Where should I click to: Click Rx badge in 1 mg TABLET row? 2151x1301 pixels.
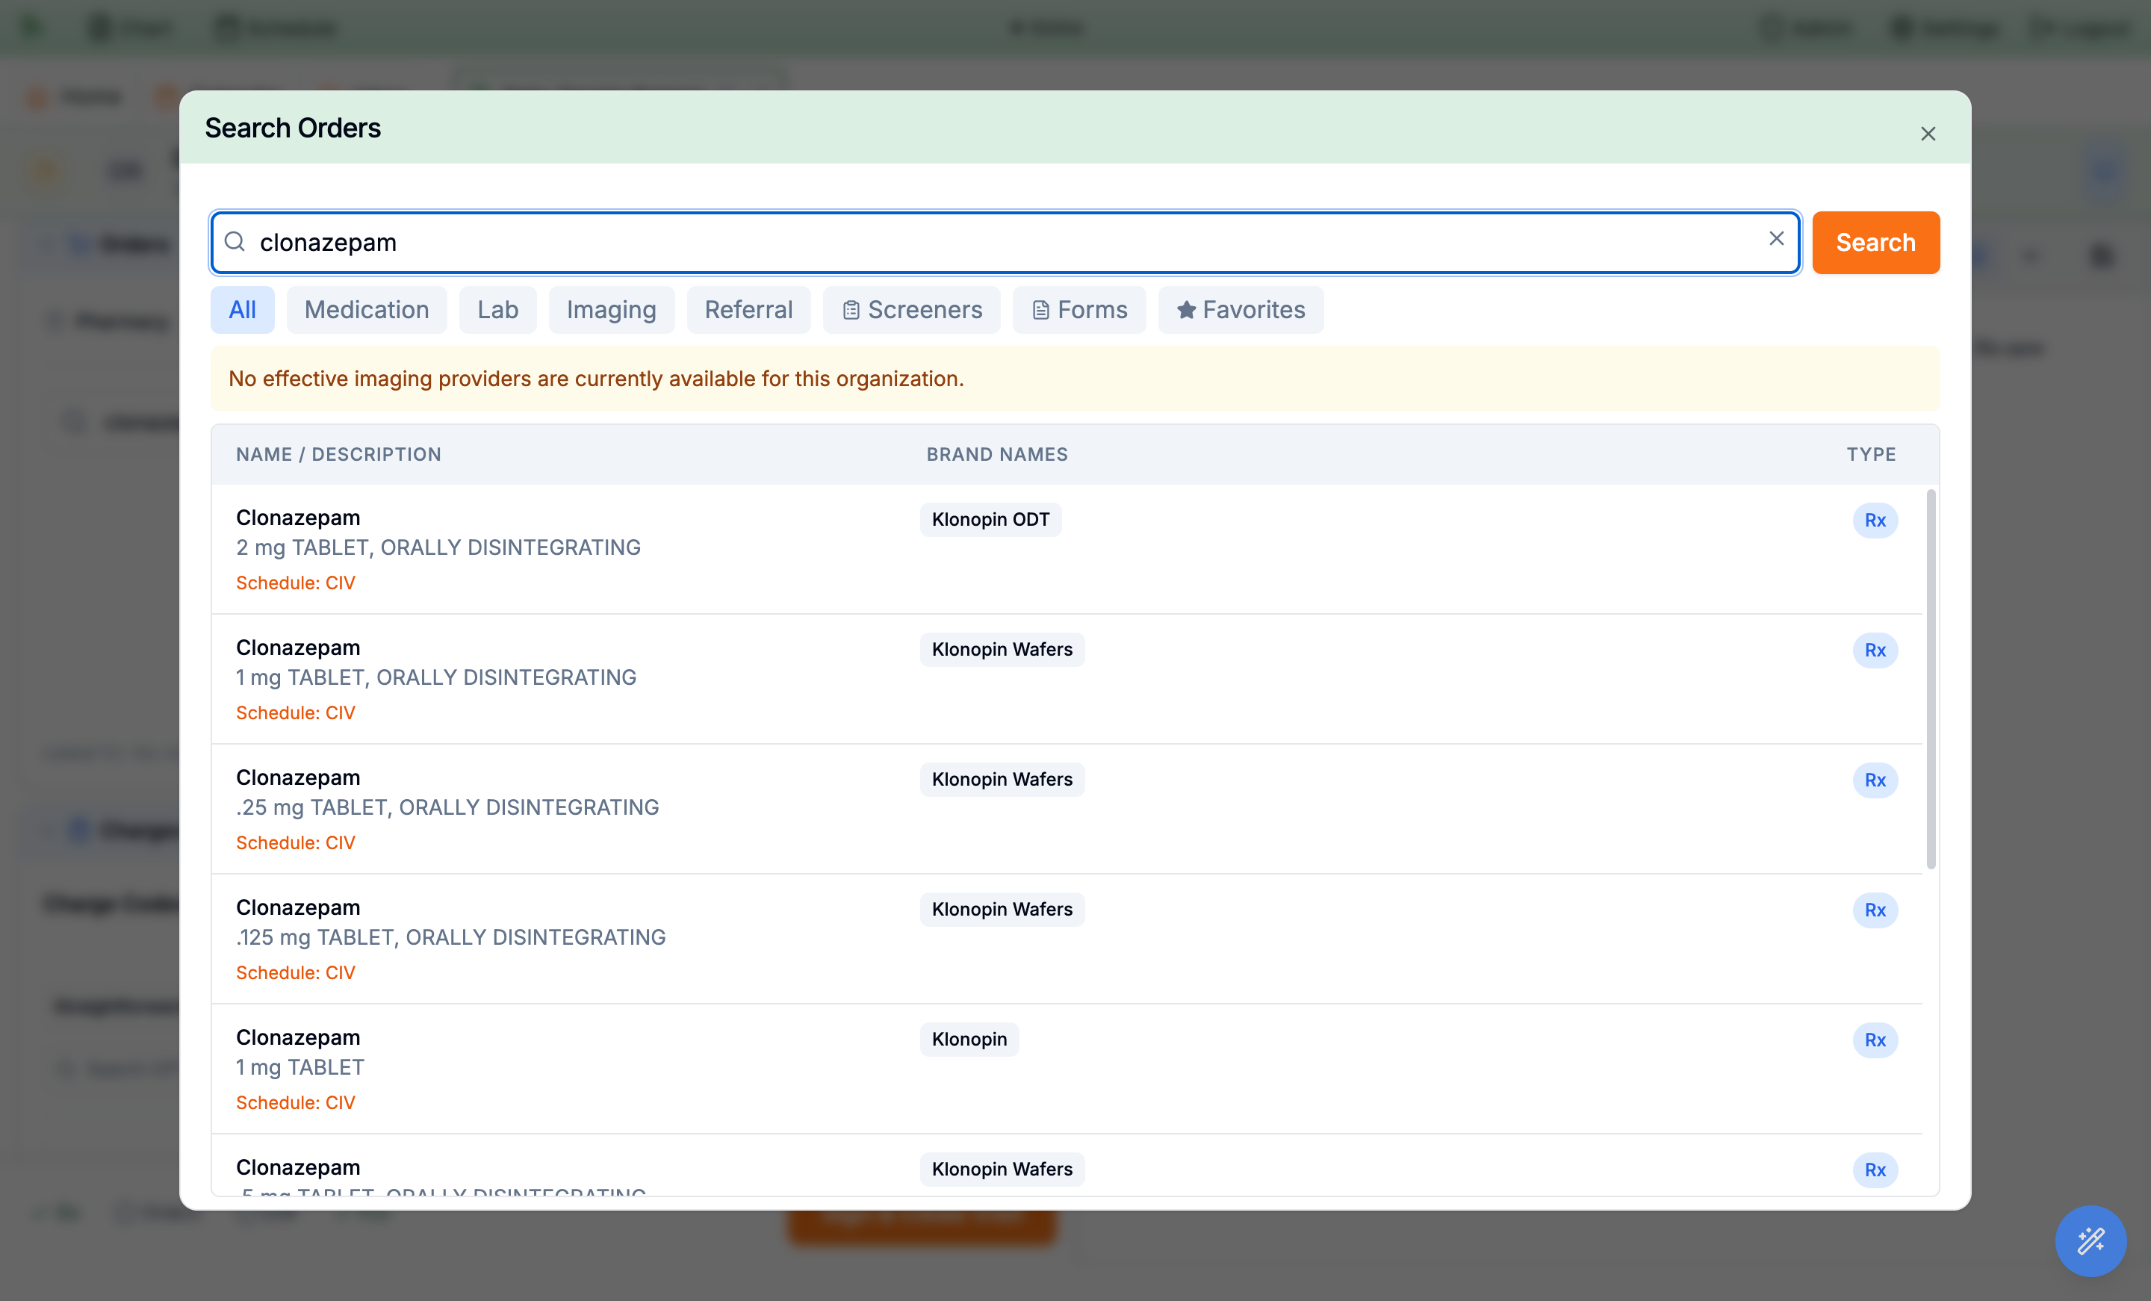coord(1875,1041)
